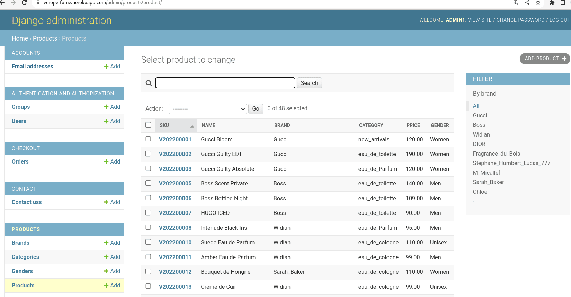571x297 pixels.
Task: Click the search magnifier icon
Action: [149, 83]
